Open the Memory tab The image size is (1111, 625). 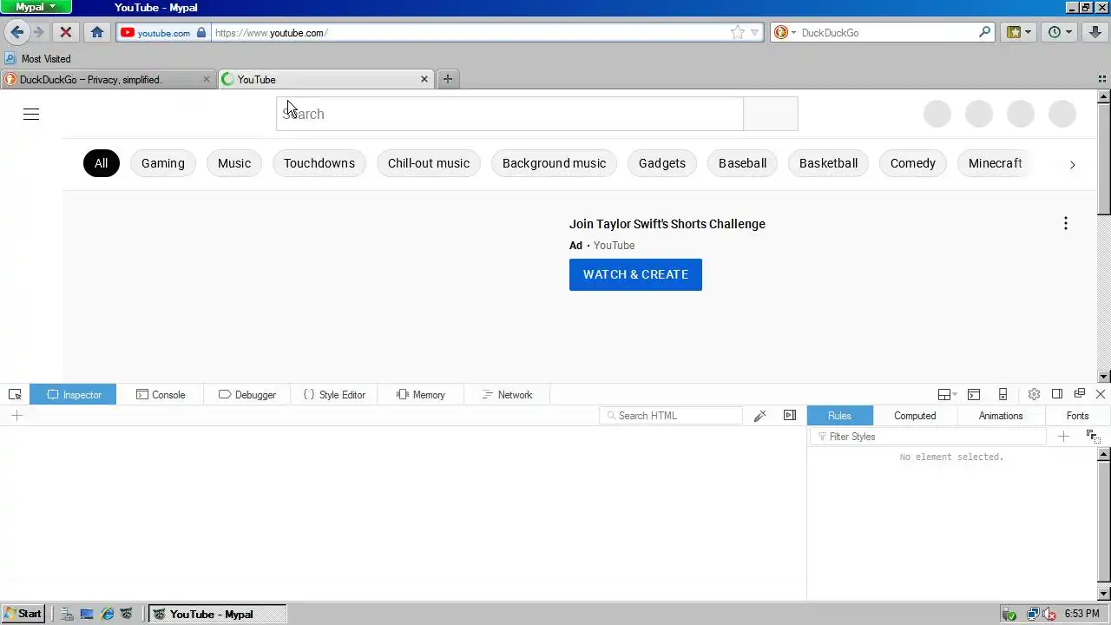pos(421,394)
